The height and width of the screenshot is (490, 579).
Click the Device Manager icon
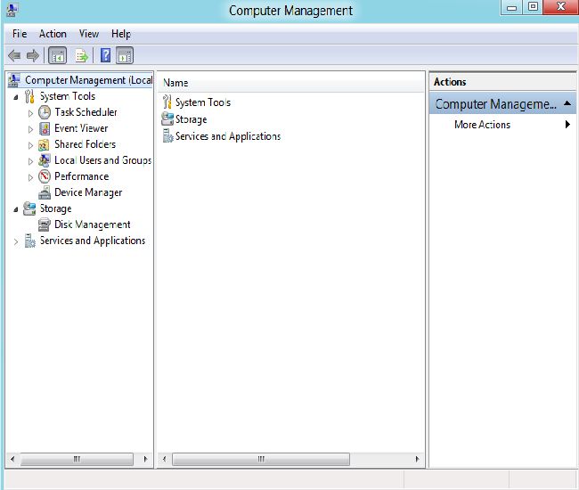pyautogui.click(x=45, y=192)
